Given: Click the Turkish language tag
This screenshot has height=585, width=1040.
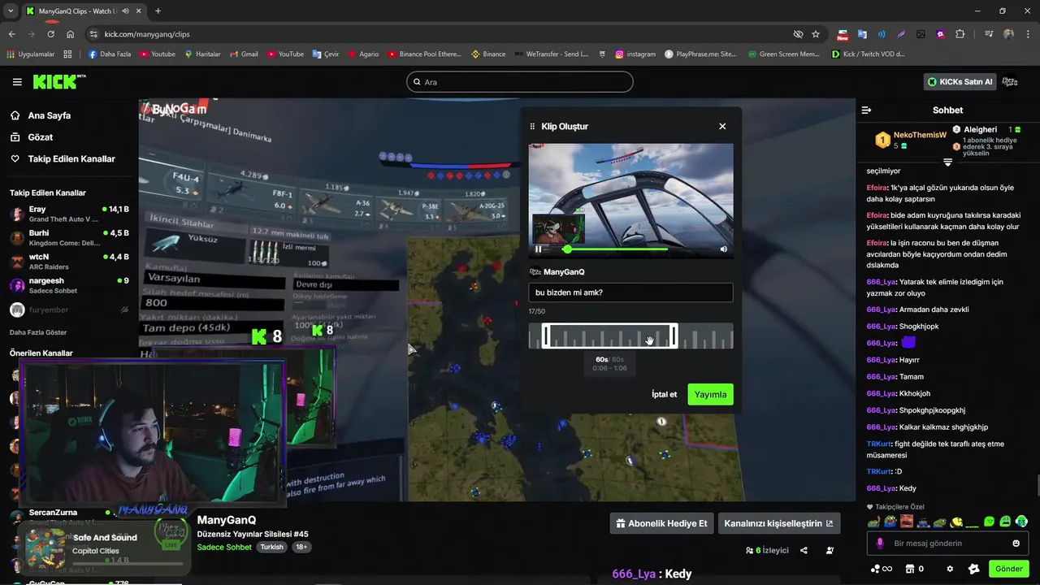Looking at the screenshot, I should (x=271, y=547).
